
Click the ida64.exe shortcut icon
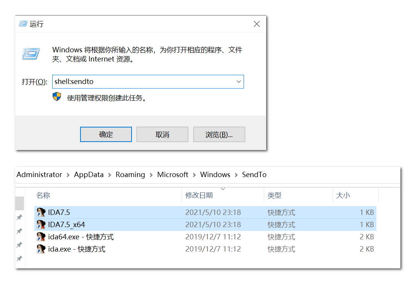tap(41, 237)
